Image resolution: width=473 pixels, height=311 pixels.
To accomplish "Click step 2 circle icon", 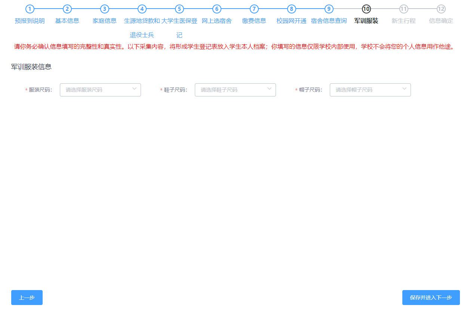I will click(67, 9).
